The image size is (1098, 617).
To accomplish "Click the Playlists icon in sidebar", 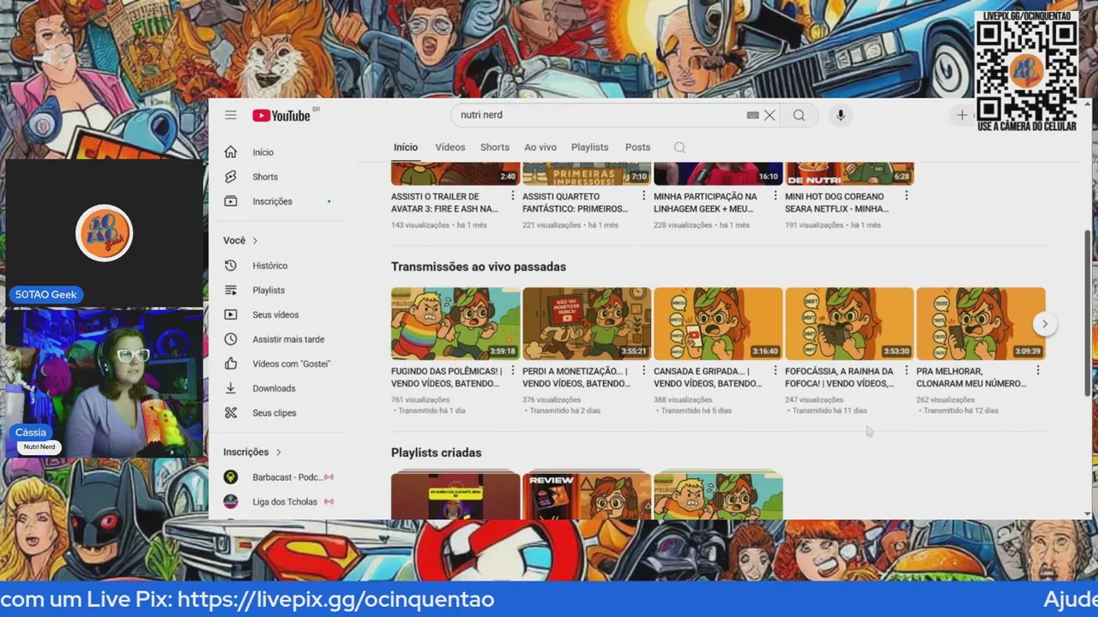I will pos(231,290).
